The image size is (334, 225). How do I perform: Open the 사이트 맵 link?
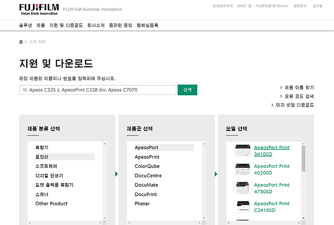coord(244,6)
